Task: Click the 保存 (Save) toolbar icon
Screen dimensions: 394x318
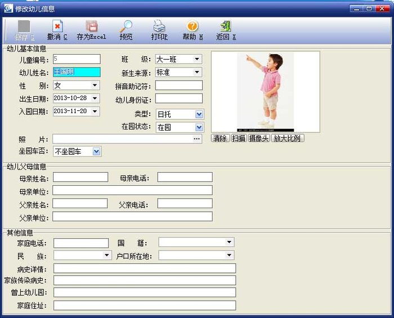Action: click(24, 26)
